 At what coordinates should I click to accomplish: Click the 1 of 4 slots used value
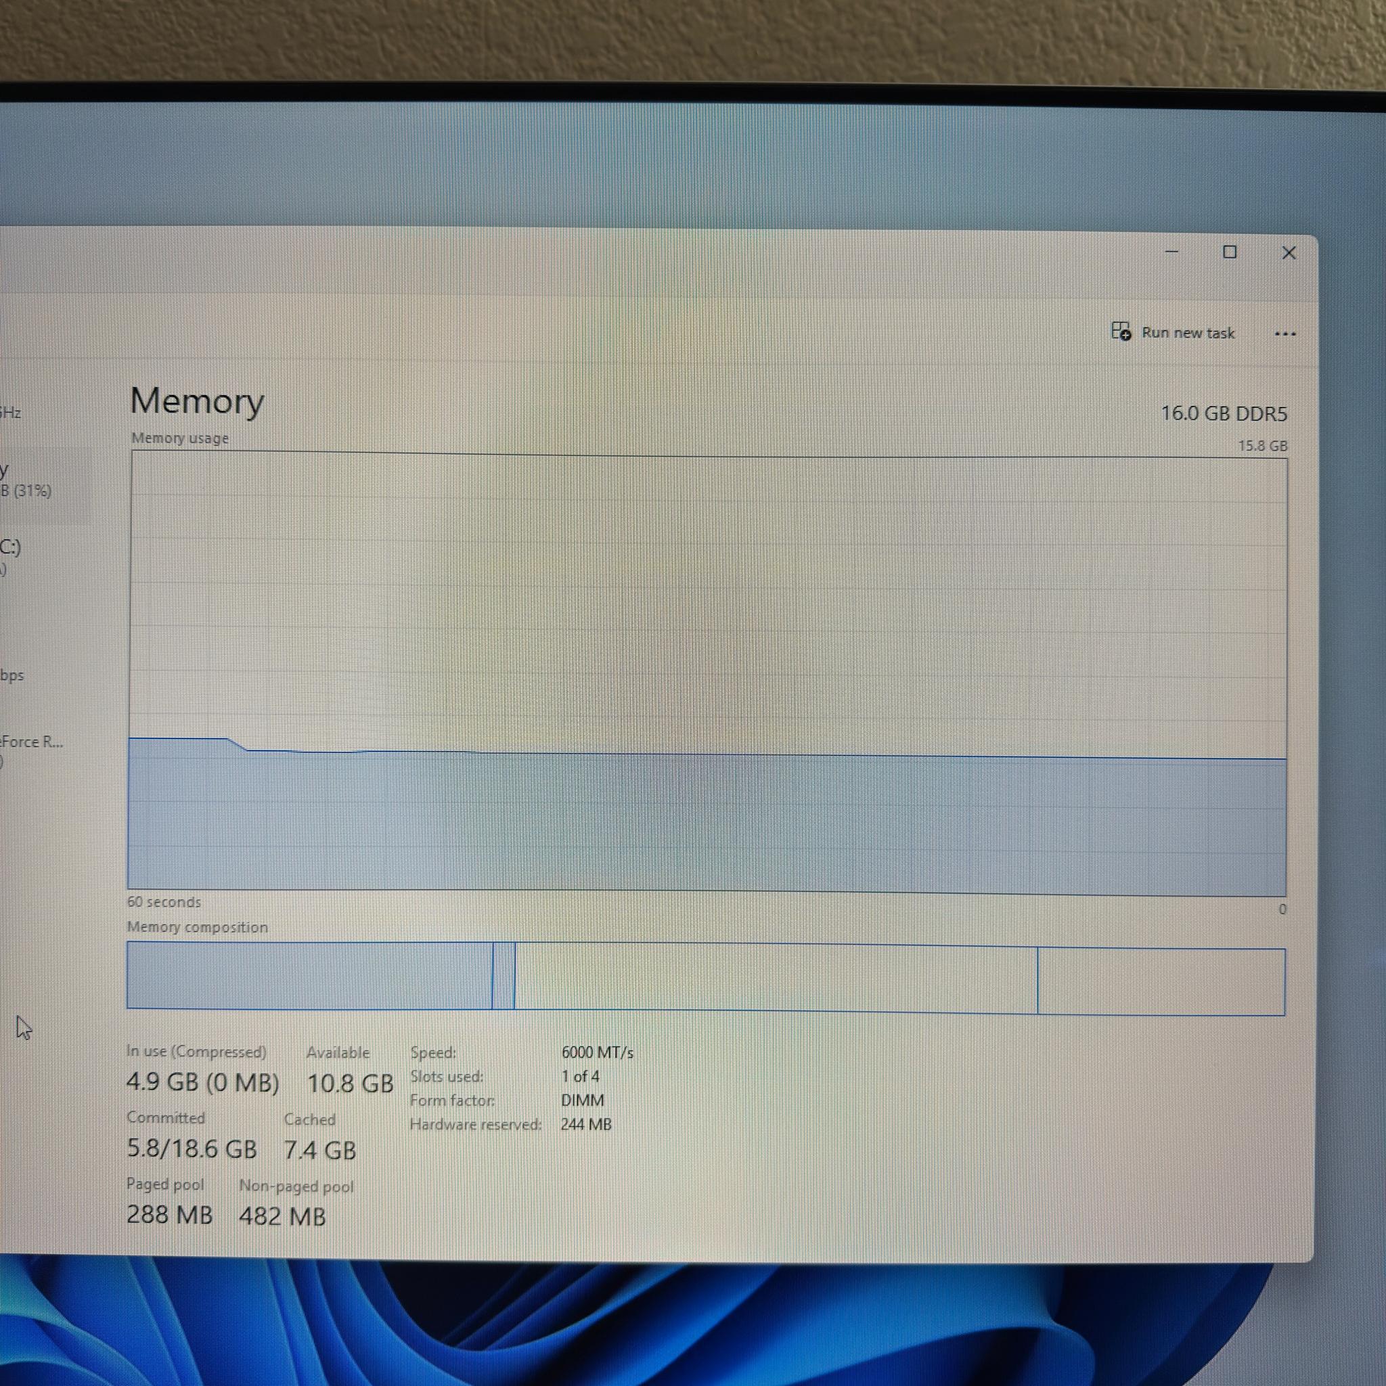pos(580,1076)
